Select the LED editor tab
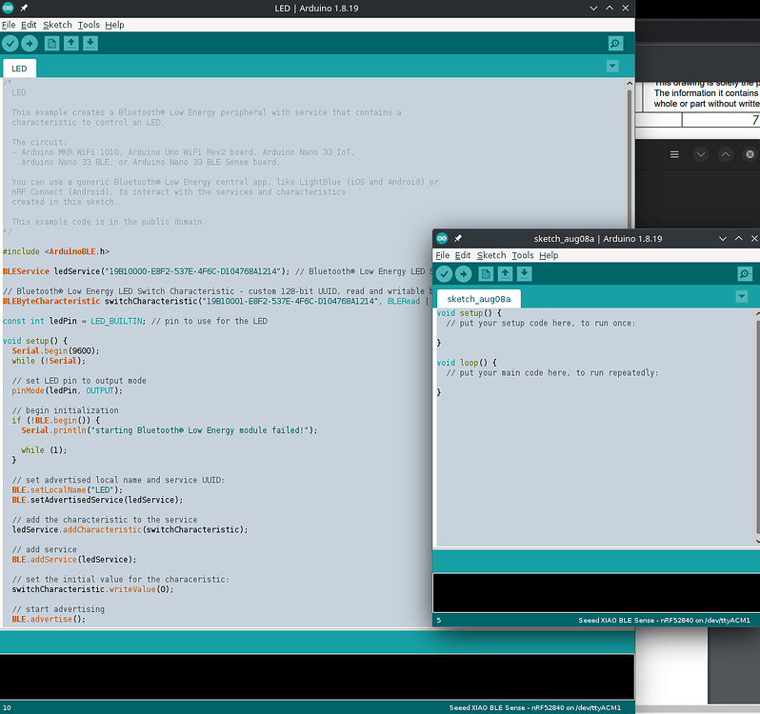Viewport: 760px width, 714px height. click(x=20, y=69)
